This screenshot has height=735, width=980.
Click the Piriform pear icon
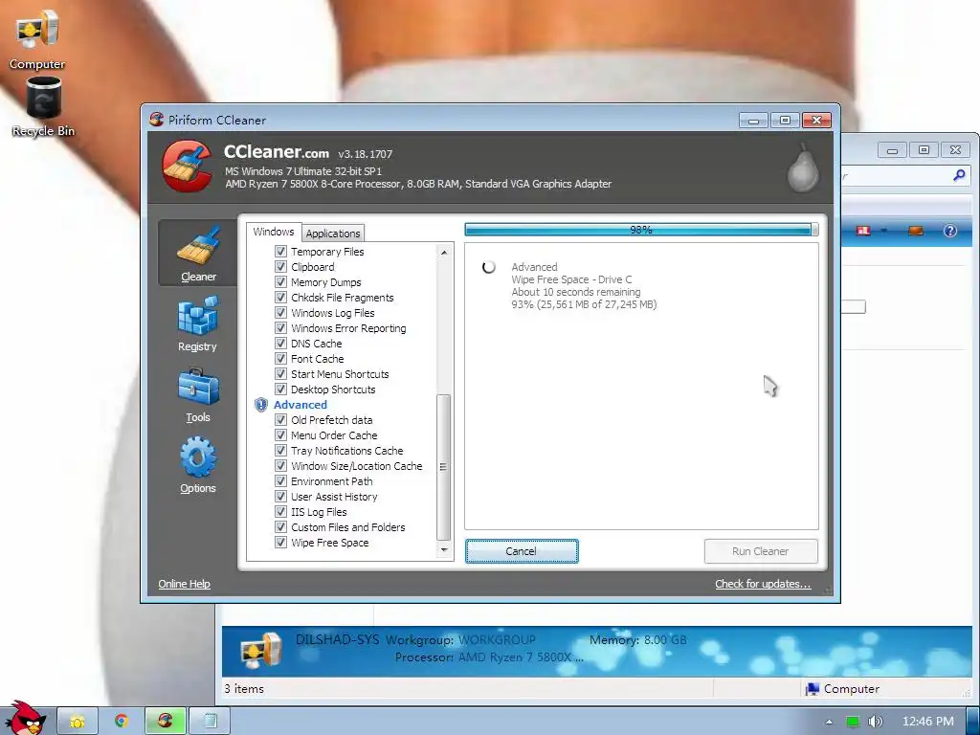pos(803,167)
